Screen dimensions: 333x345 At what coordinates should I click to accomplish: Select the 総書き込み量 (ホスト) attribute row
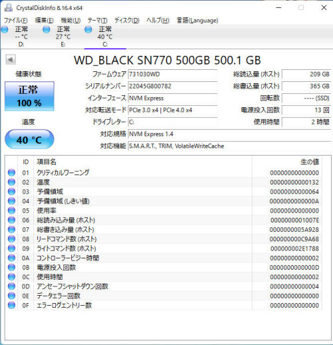coord(163,230)
